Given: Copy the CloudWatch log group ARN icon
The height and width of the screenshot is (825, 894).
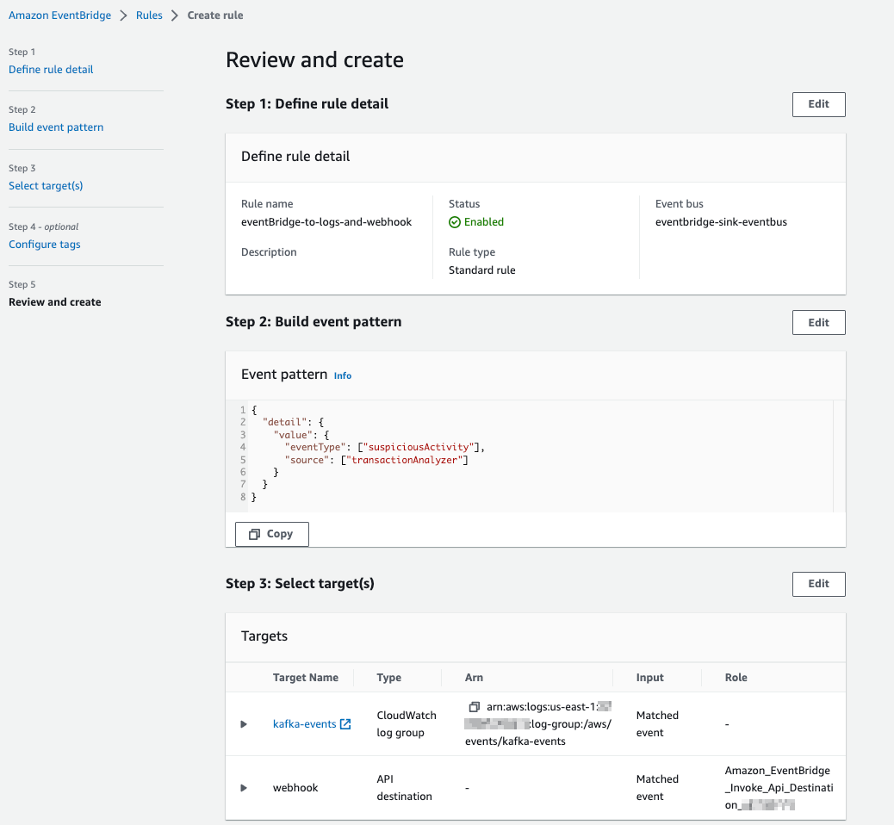Looking at the screenshot, I should [x=474, y=707].
